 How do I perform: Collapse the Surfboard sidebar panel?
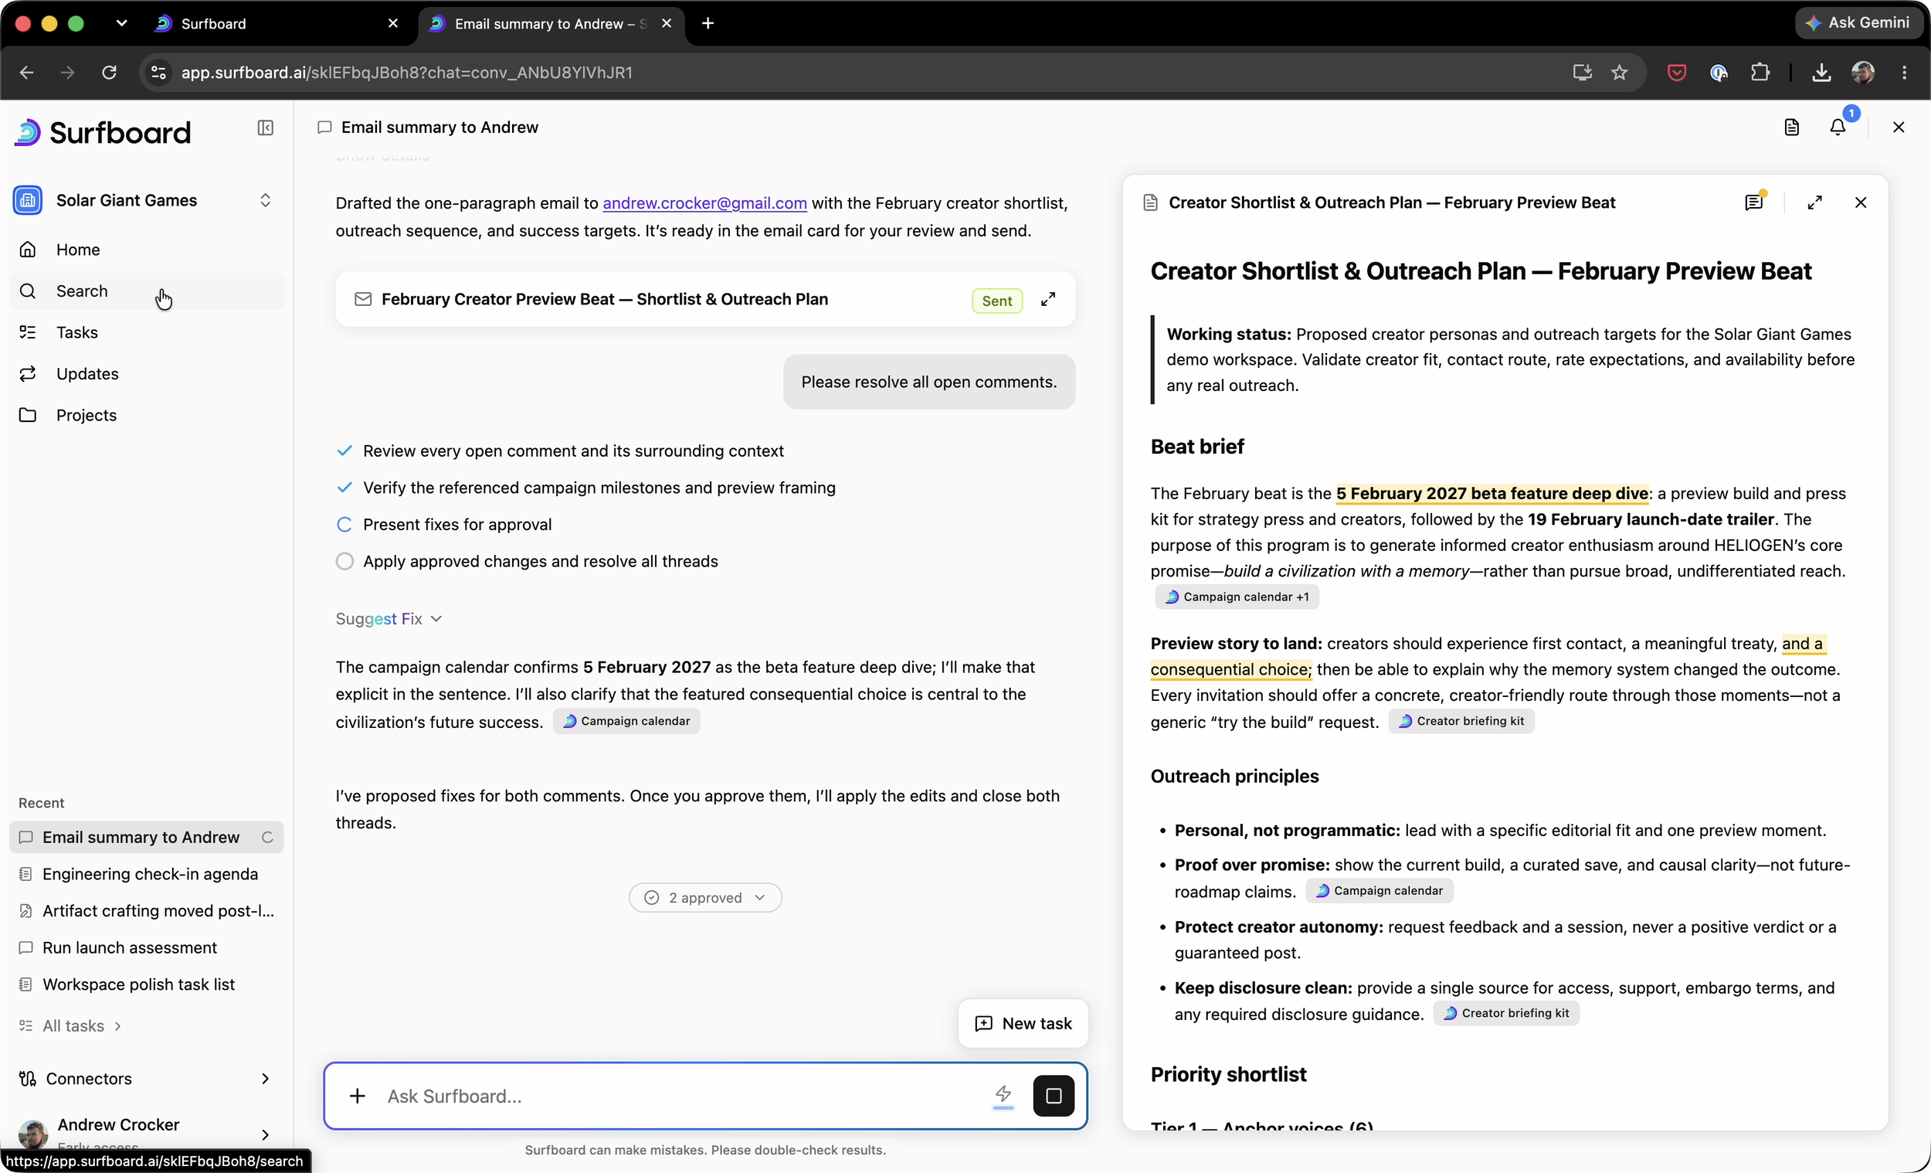(x=265, y=127)
